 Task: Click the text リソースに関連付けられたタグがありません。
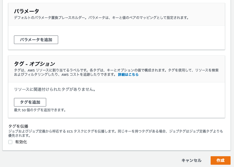(55, 89)
